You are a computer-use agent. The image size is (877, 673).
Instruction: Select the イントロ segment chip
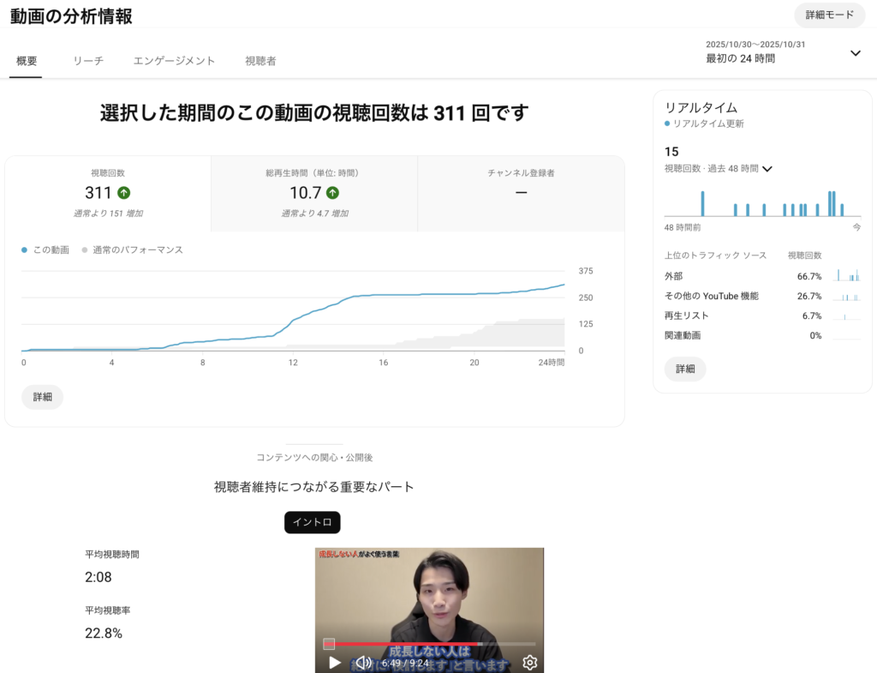(x=312, y=522)
